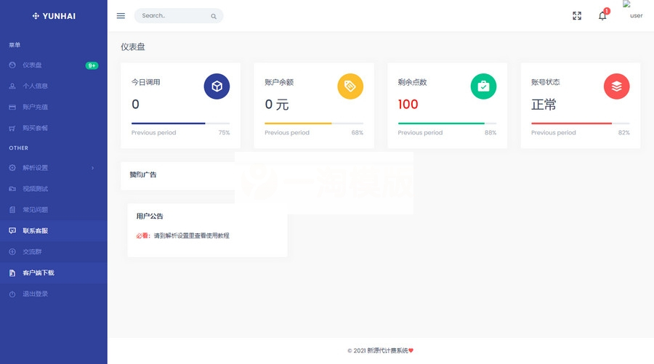Click the fullscreen expand icon

(577, 16)
